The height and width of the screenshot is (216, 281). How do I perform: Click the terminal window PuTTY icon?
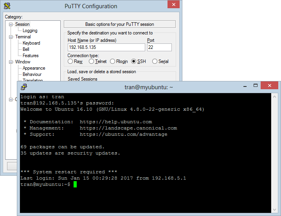(24, 87)
